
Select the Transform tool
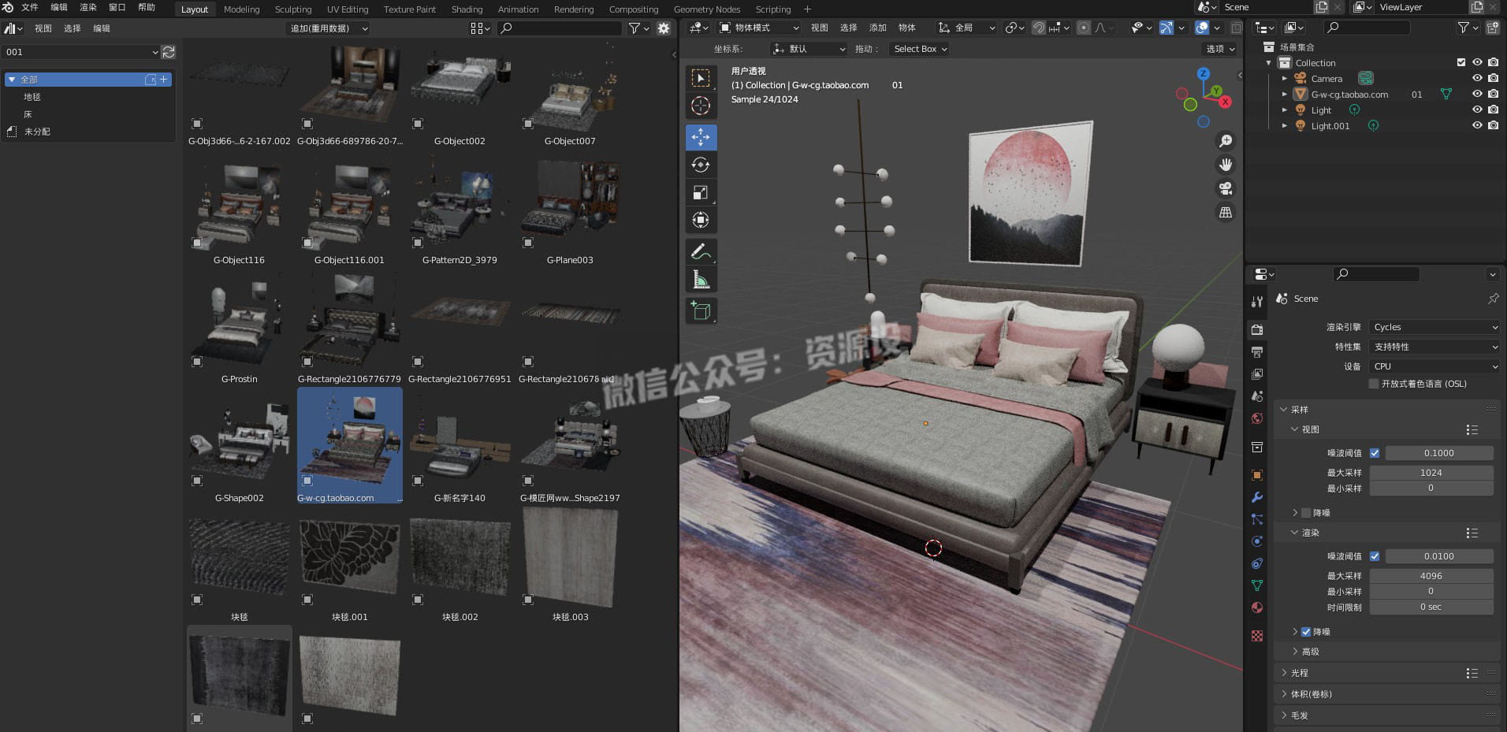(701, 220)
